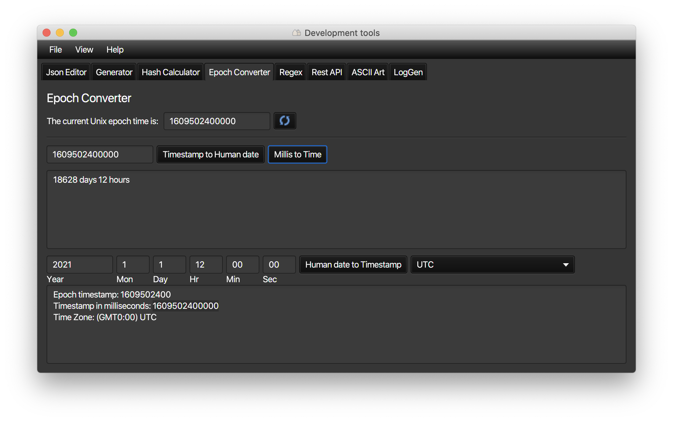
Task: Open the View menu
Action: click(84, 50)
